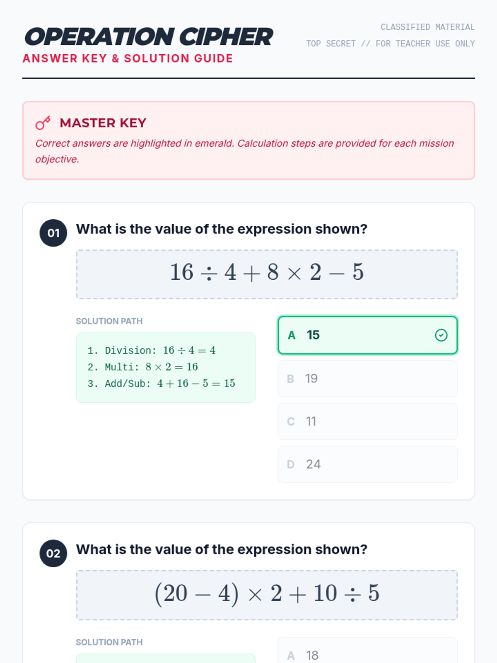The width and height of the screenshot is (497, 663).
Task: Click the first Solution Path label
Action: click(x=109, y=321)
